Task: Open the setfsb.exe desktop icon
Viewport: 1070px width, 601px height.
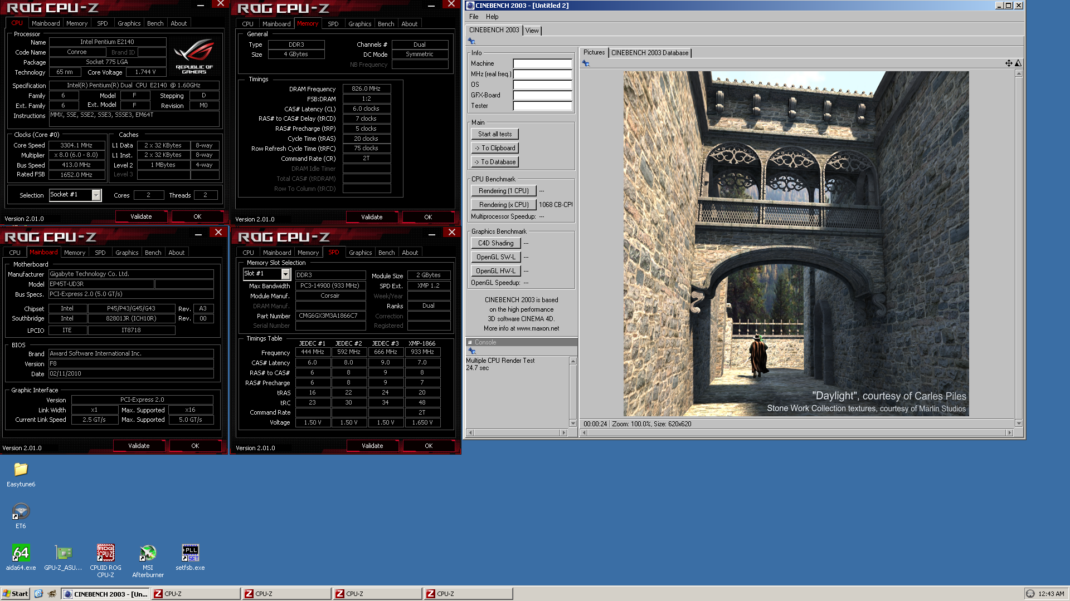Action: [190, 557]
